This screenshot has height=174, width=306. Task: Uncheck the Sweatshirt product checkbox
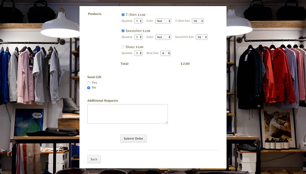[123, 31]
